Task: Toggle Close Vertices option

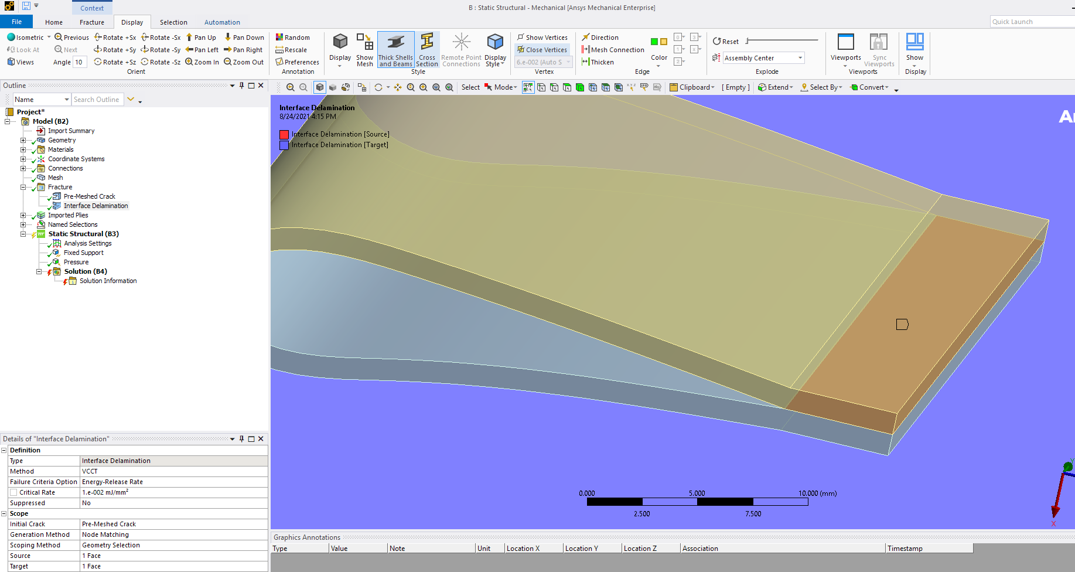Action: [542, 50]
